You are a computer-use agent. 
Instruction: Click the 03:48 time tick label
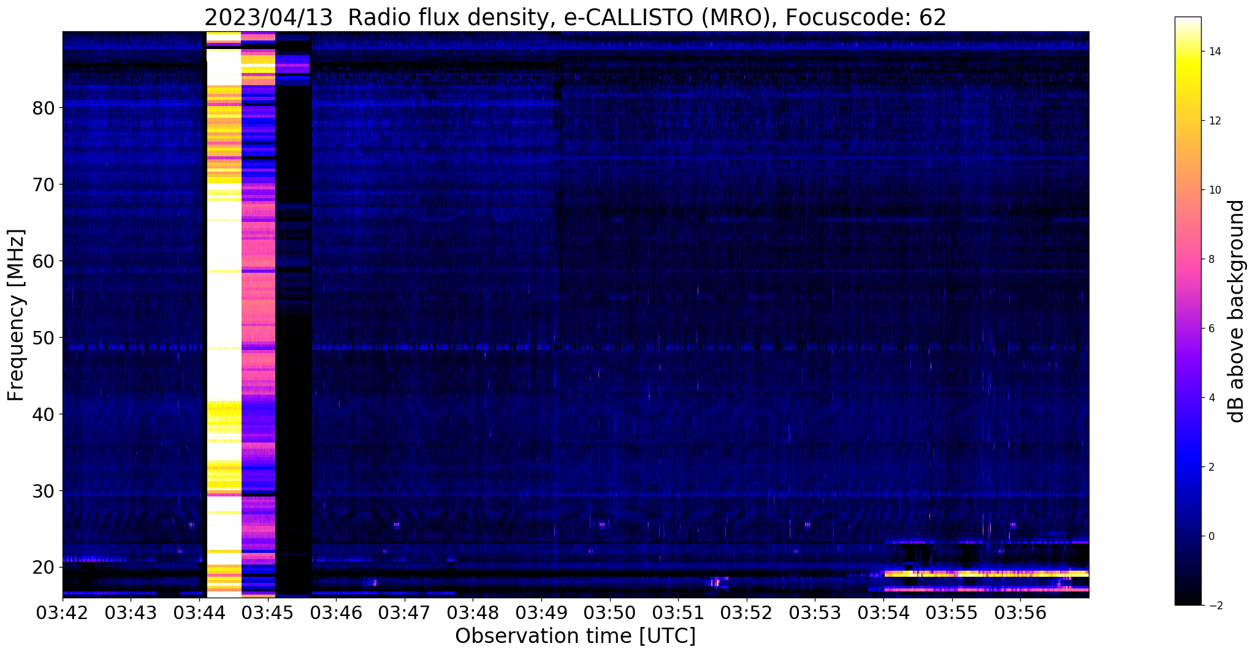(x=473, y=612)
